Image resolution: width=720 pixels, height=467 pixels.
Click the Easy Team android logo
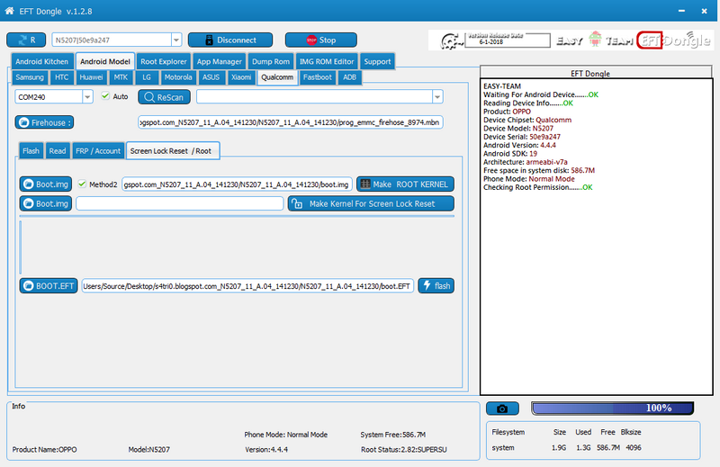point(595,40)
